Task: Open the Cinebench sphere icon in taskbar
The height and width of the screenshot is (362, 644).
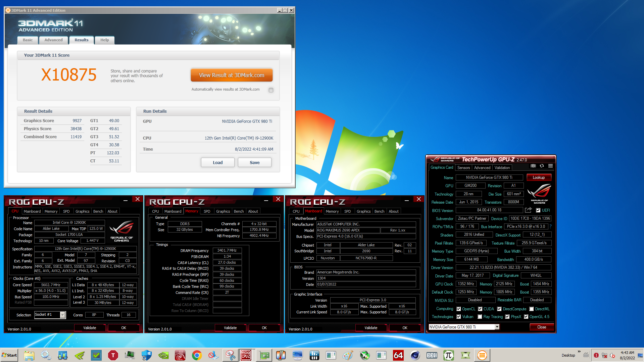Action: click(415, 355)
